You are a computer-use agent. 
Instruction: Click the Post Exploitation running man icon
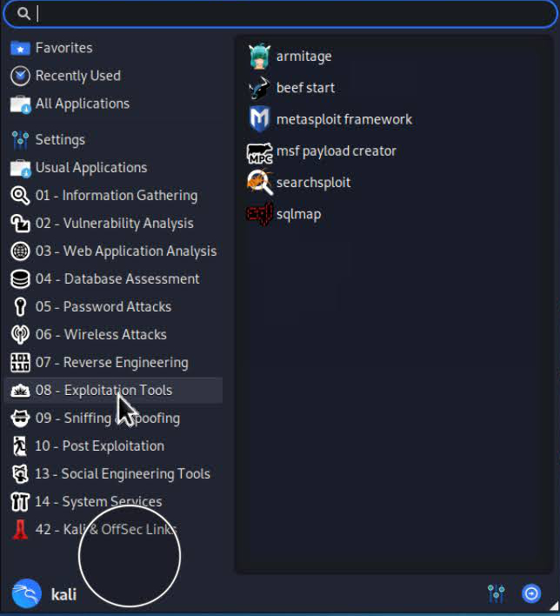pyautogui.click(x=20, y=445)
